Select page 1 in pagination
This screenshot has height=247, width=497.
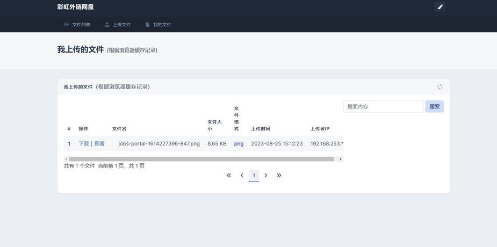(x=254, y=176)
